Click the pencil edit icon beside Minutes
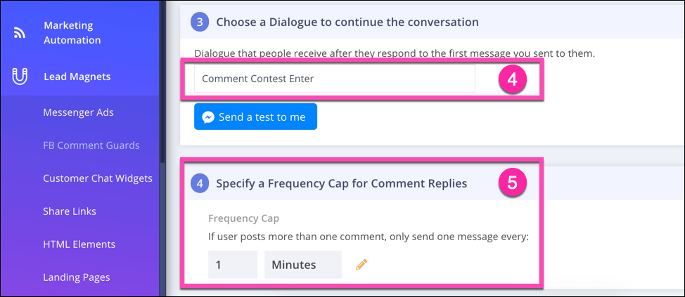The image size is (685, 297). click(361, 264)
